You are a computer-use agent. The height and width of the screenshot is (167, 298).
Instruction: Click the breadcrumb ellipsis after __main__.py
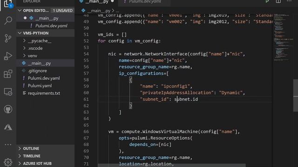pos(117,11)
